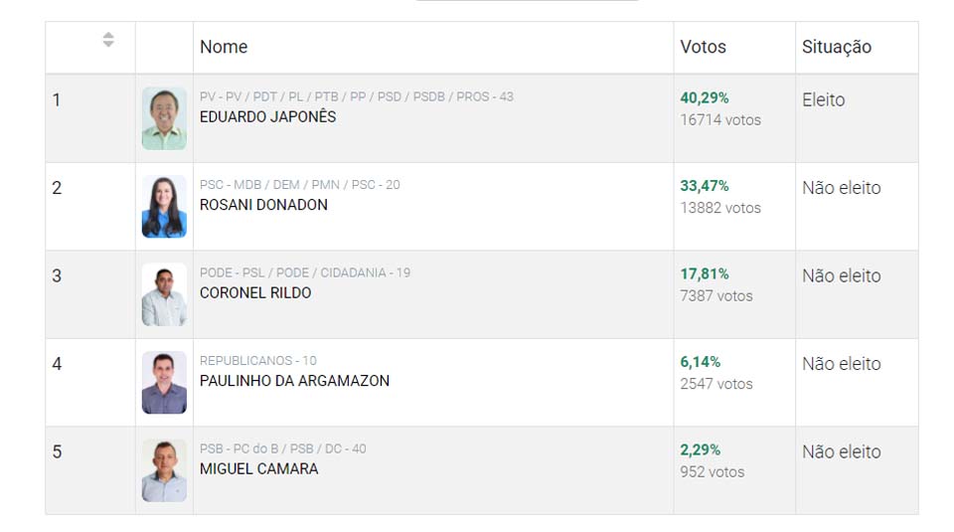
Task: Click the 40,29% vote percentage
Action: click(x=705, y=97)
